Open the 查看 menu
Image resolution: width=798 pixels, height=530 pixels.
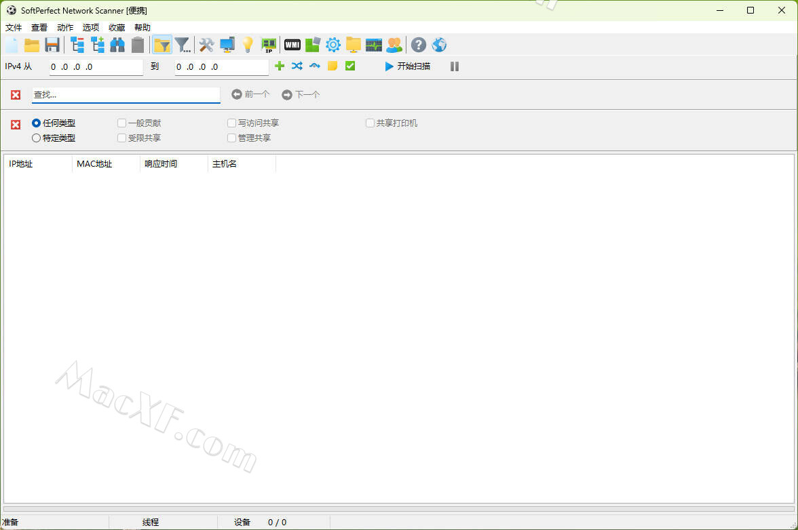(x=39, y=27)
